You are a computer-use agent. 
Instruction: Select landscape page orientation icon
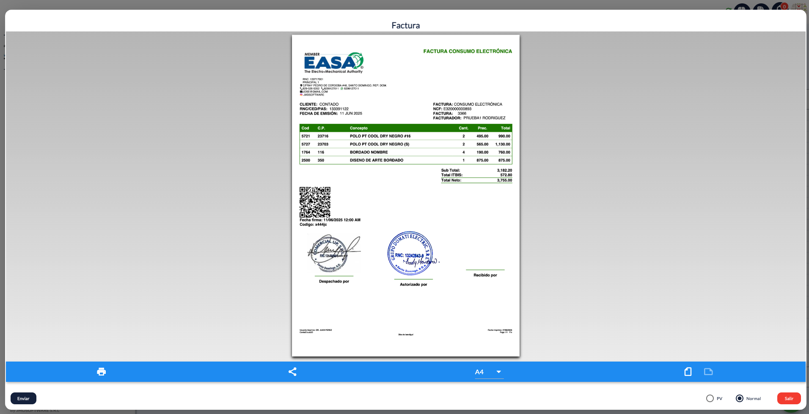tap(708, 372)
